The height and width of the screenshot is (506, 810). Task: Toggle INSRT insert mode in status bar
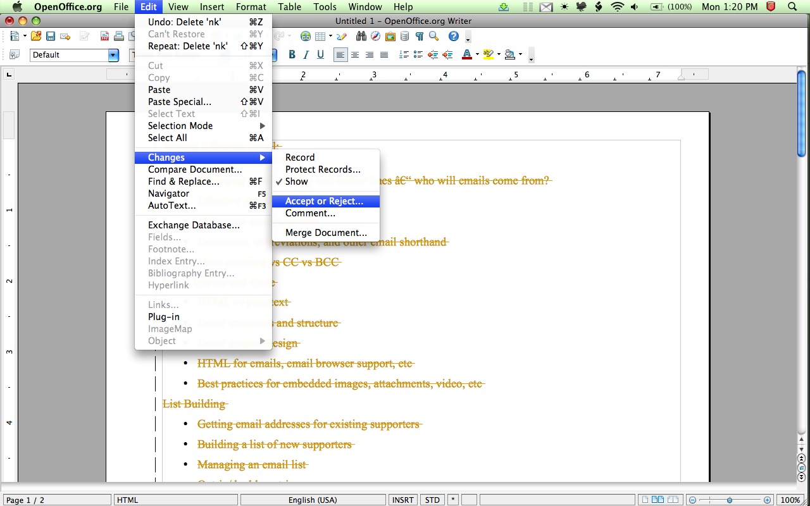click(x=403, y=500)
